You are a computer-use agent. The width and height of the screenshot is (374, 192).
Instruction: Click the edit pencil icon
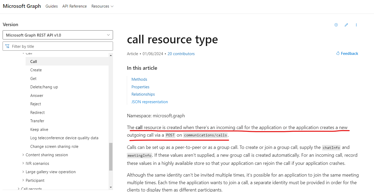[346, 25]
